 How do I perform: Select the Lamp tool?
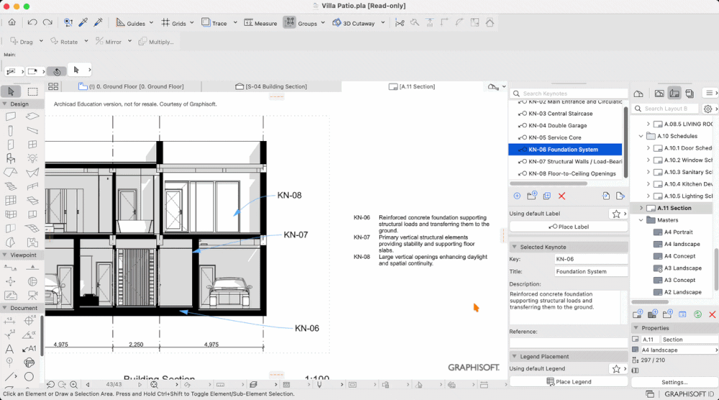tap(32, 158)
